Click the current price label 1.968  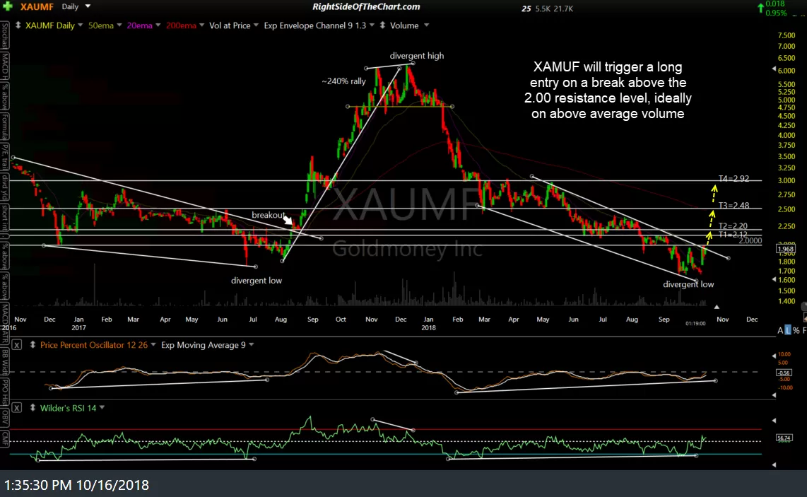[785, 250]
